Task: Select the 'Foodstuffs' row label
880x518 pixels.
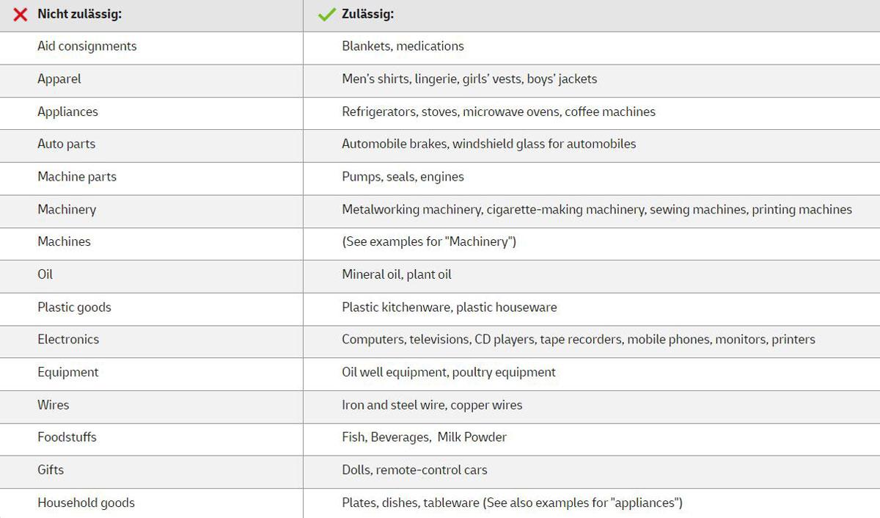Action: (67, 437)
